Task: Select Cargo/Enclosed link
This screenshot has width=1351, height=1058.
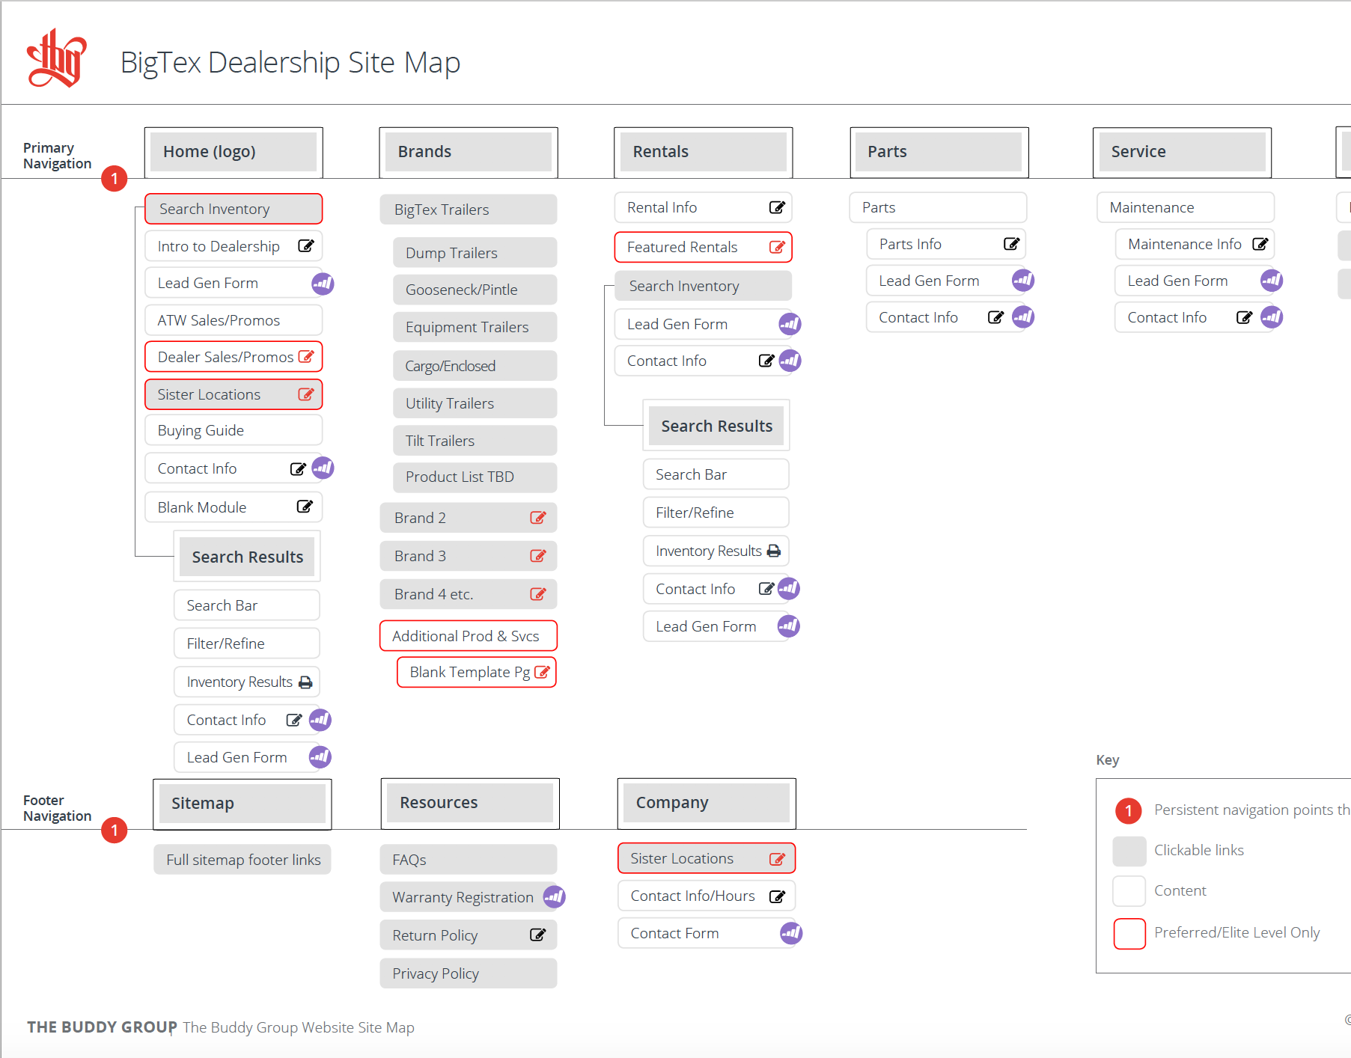Action: (x=475, y=366)
